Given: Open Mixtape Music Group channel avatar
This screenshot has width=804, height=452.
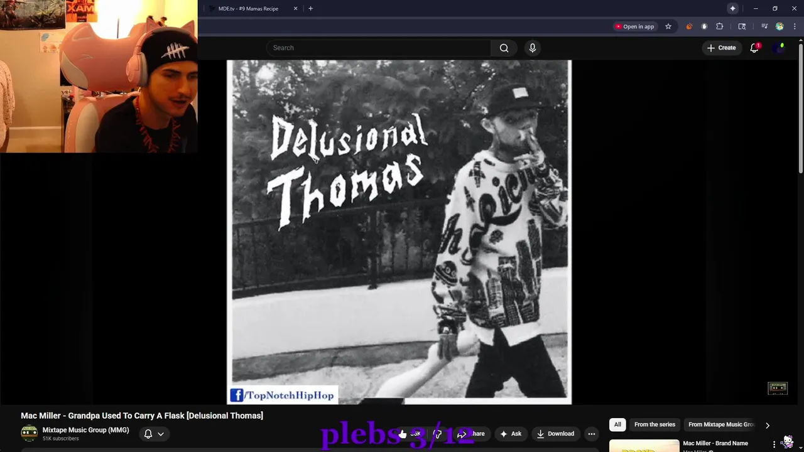Looking at the screenshot, I should coord(29,433).
